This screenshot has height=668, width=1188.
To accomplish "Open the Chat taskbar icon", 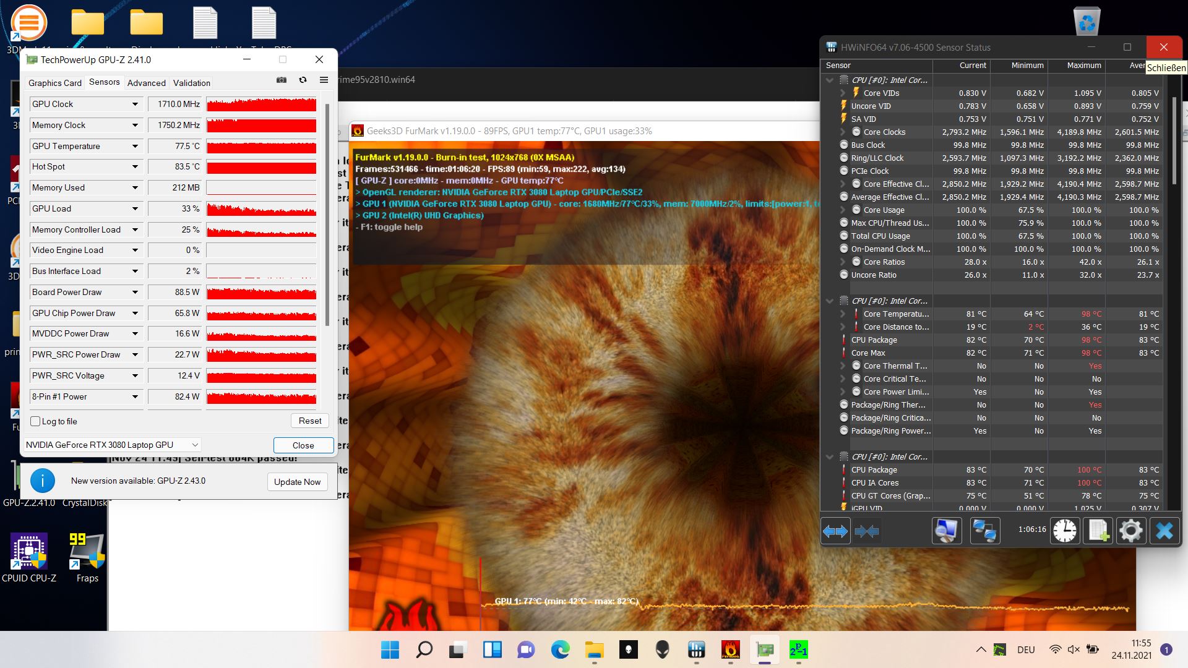I will pyautogui.click(x=526, y=650).
